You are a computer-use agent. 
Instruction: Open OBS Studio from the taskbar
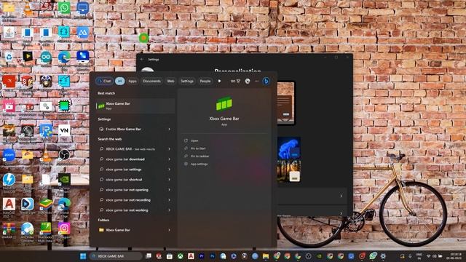point(308,256)
